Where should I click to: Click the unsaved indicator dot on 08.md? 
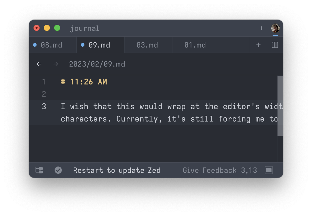click(35, 45)
